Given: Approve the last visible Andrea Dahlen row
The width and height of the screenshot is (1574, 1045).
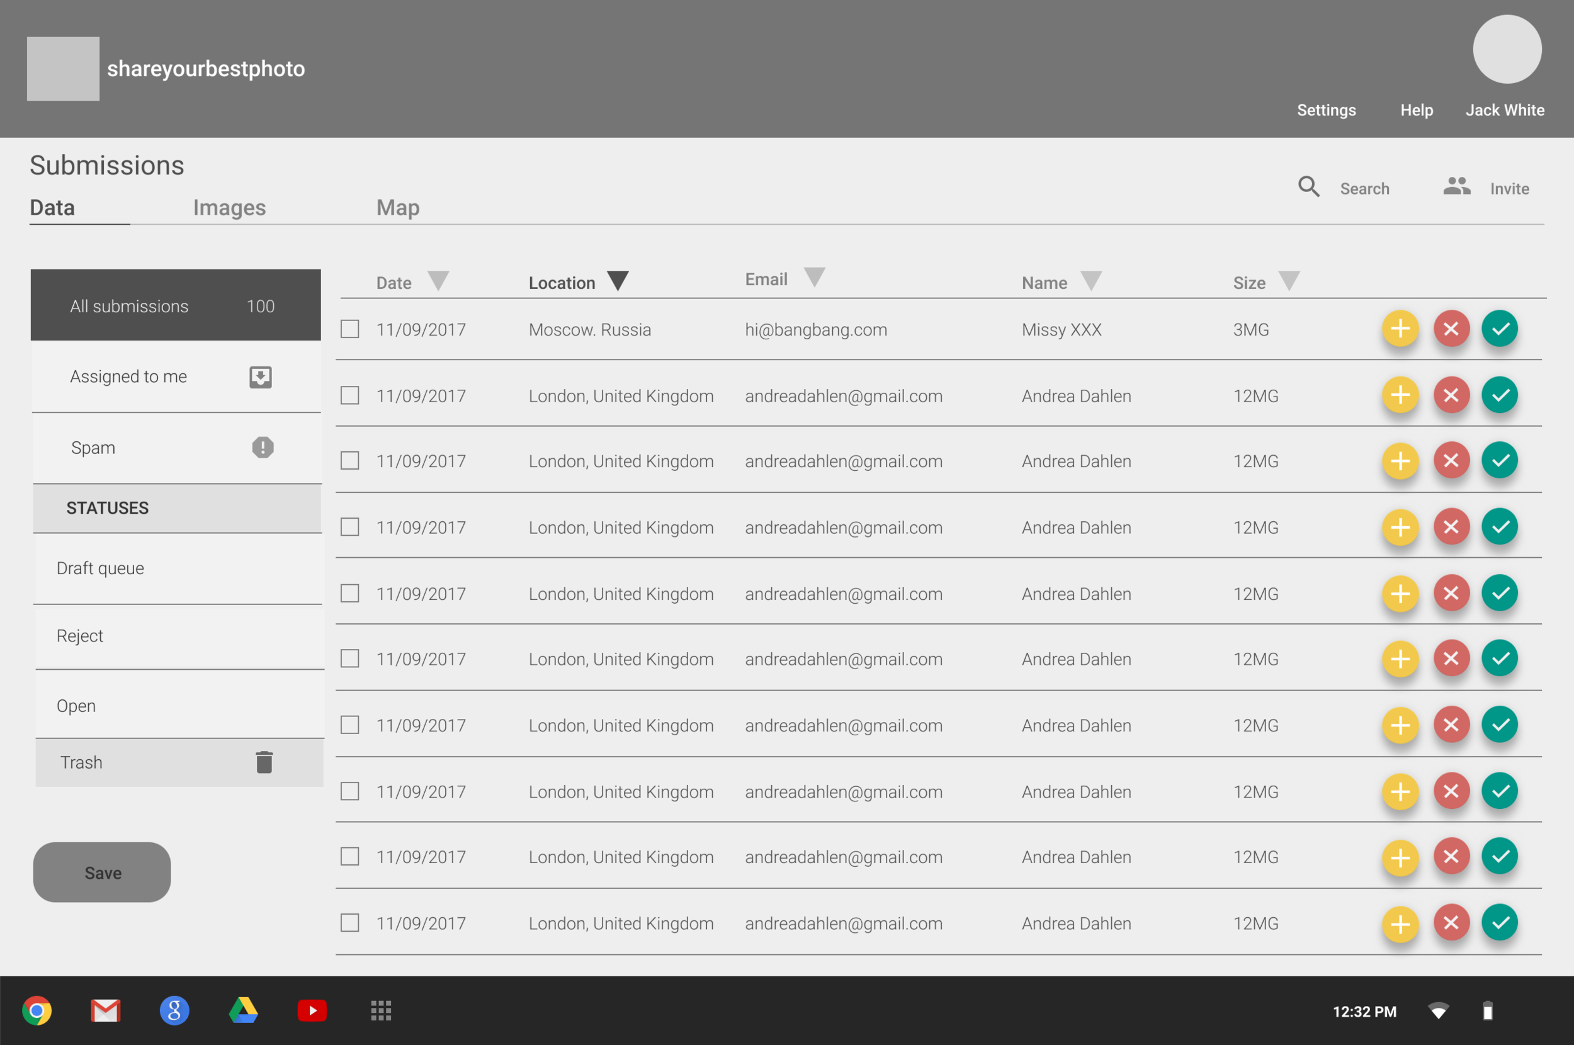Looking at the screenshot, I should tap(1500, 922).
